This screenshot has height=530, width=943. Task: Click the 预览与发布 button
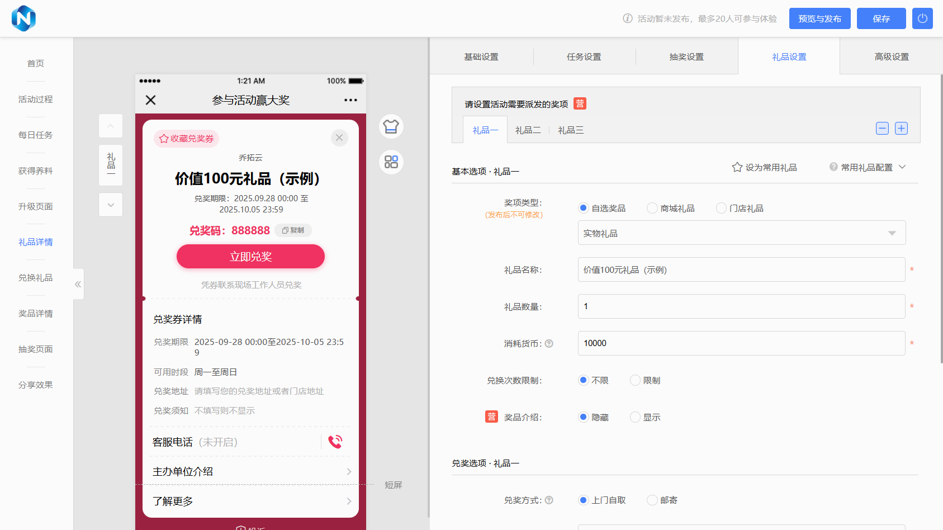[819, 18]
